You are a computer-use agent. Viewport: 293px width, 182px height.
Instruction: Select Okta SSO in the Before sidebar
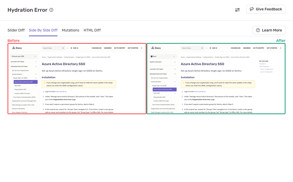[x=18, y=86]
